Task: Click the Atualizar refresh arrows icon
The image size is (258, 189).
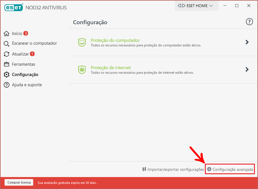Action: pyautogui.click(x=6, y=54)
